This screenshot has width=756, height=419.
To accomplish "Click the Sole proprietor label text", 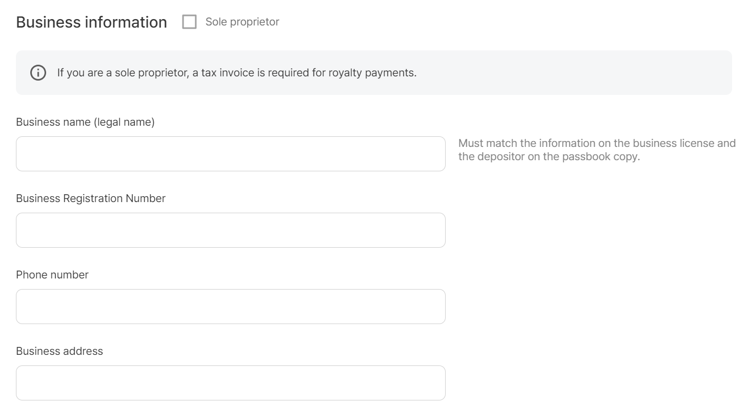I will (242, 22).
